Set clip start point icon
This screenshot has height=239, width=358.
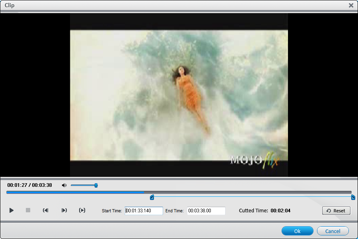46,210
